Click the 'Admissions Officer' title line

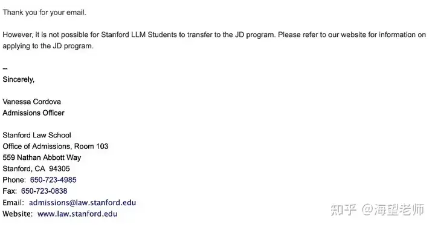pyautogui.click(x=34, y=113)
